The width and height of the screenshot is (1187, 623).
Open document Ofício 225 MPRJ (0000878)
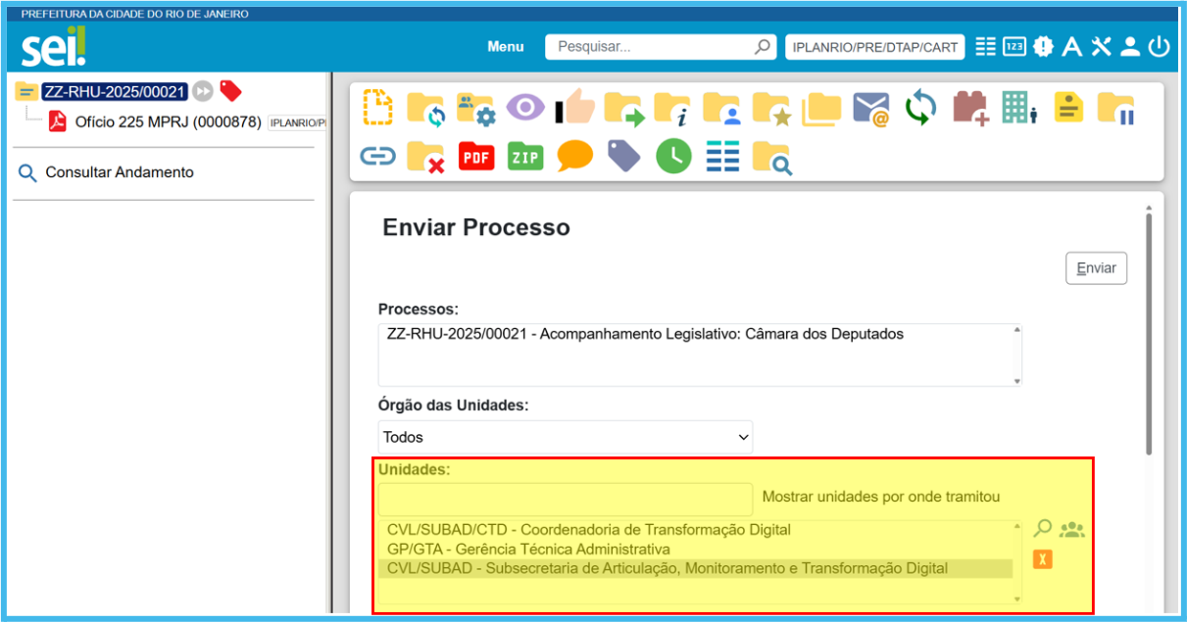click(x=168, y=122)
